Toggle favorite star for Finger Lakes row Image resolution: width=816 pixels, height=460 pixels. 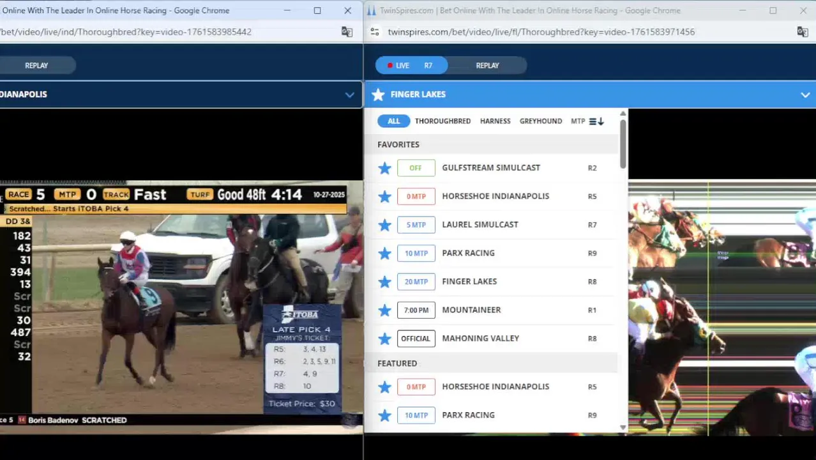pyautogui.click(x=384, y=282)
